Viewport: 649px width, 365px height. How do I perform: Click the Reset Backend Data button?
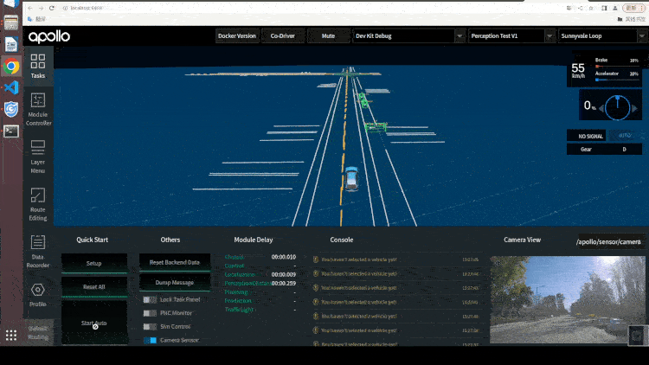click(175, 262)
